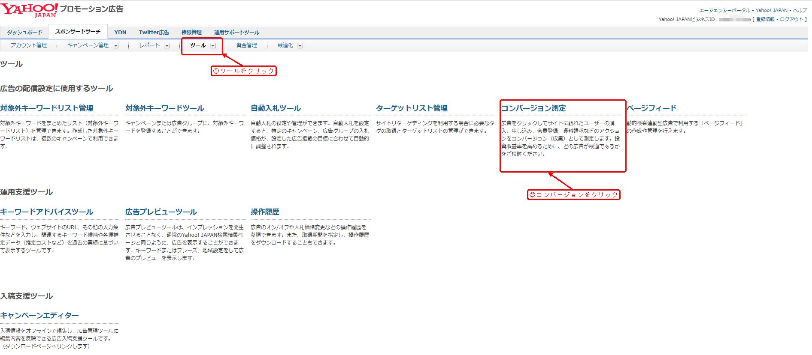
Task: Click the 入稿支援ツール section heading
Action: point(27,296)
